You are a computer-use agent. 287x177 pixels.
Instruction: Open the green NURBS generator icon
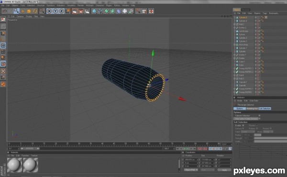click(x=106, y=11)
